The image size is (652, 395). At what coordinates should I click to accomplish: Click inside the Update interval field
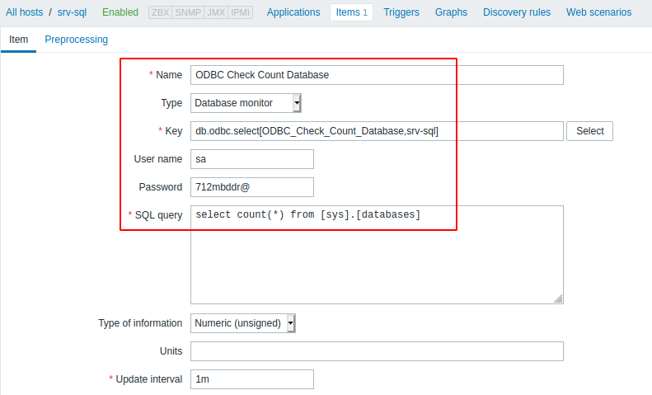tap(252, 379)
